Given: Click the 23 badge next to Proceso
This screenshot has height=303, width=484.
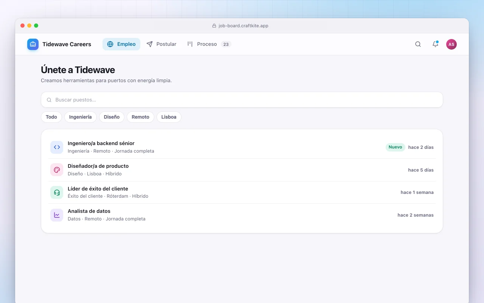Looking at the screenshot, I should point(226,44).
